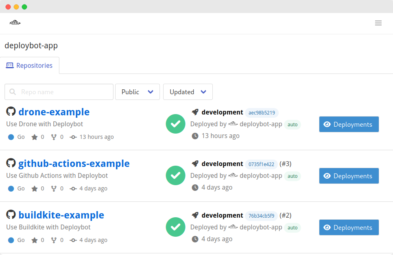Click deployer name deploybot-app in drone-example row
The width and height of the screenshot is (393, 255).
tap(261, 124)
